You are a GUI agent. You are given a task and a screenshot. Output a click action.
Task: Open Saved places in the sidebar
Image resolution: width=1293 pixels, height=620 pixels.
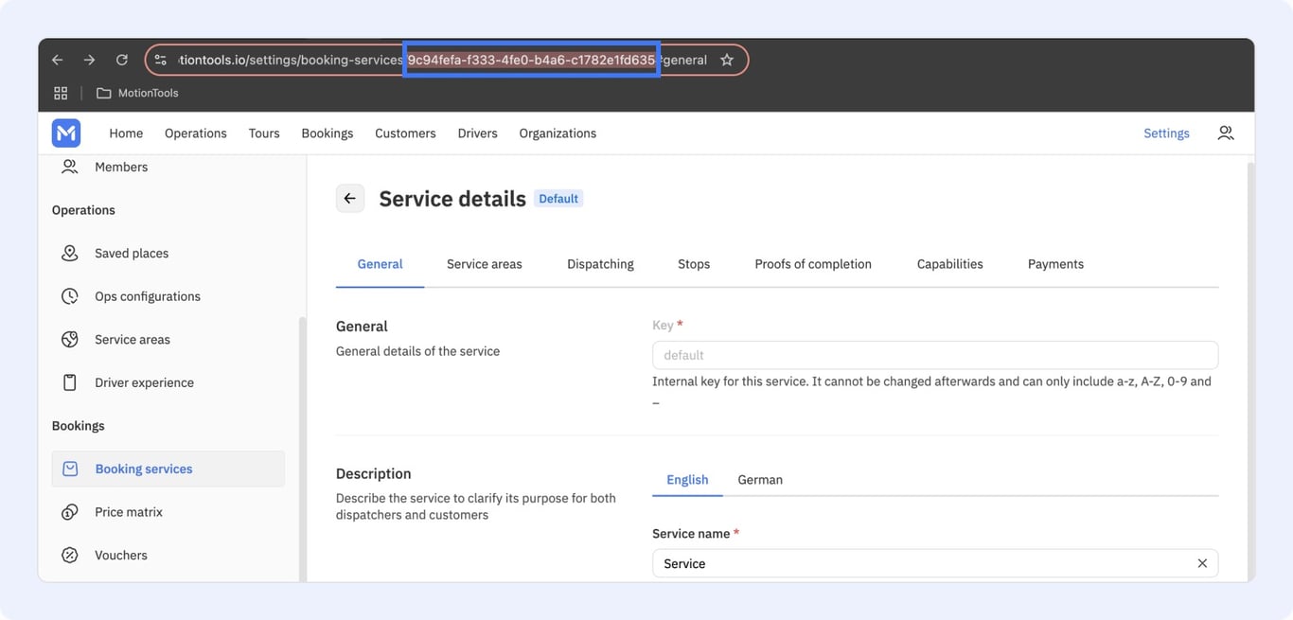coord(132,253)
